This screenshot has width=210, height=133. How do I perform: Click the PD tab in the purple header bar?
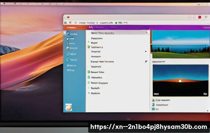pos(90,28)
